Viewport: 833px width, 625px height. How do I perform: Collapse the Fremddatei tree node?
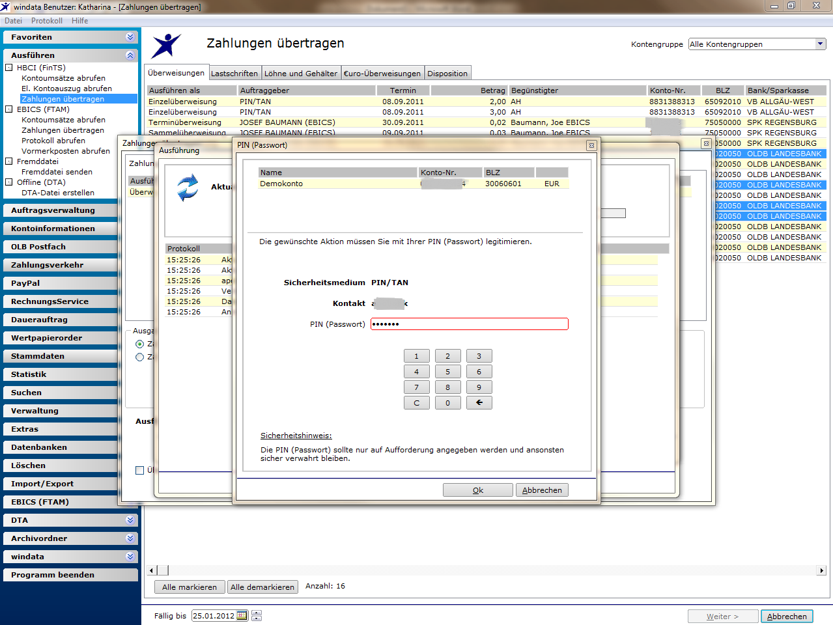pos(9,161)
